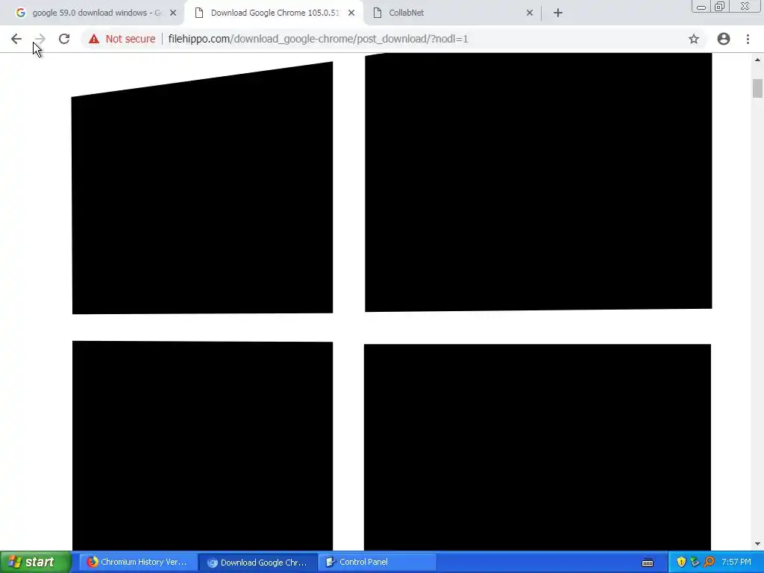Reload the page with the refresh icon
Screen dimensions: 764x573
click(64, 39)
